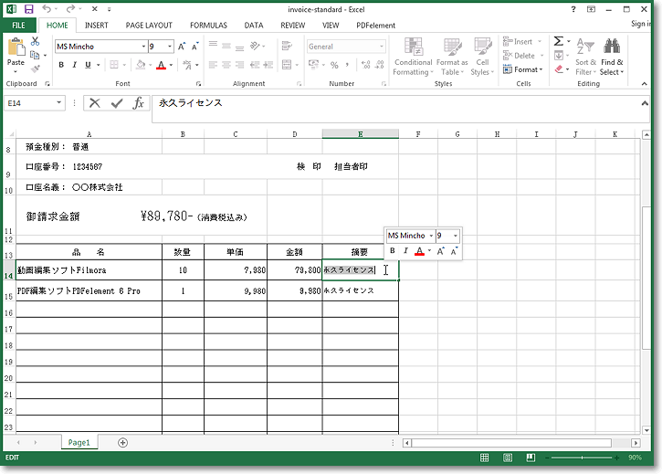Click the vertical scrollbar down arrow
The height and width of the screenshot is (474, 662).
646,430
